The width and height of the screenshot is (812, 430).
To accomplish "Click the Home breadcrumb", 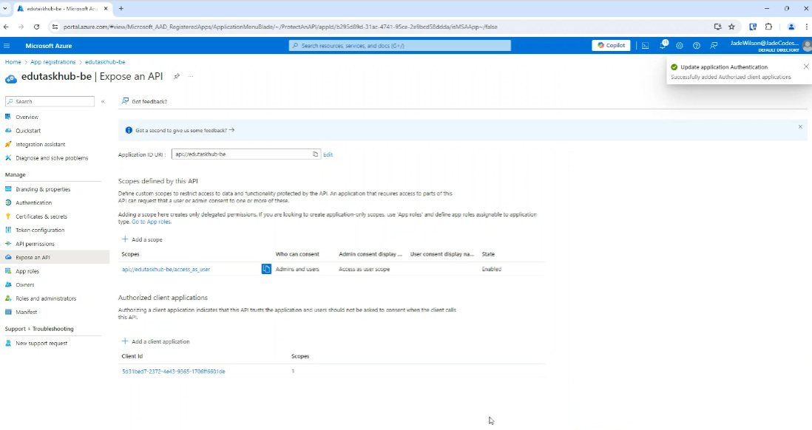I will click(x=13, y=62).
